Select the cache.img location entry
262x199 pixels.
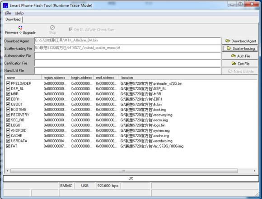click(x=145, y=136)
